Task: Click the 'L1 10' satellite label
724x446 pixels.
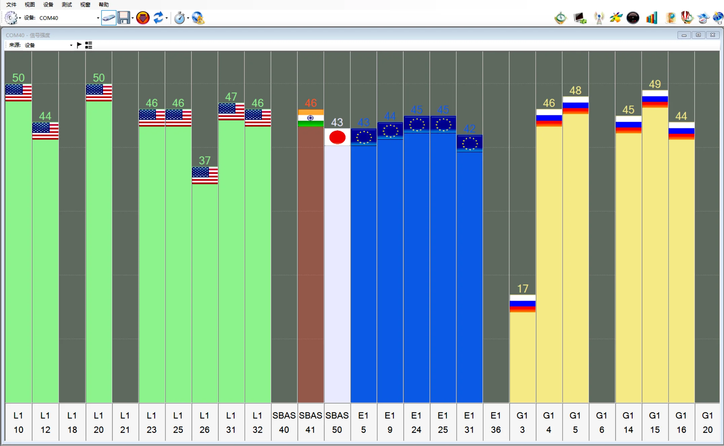Action: click(18, 422)
